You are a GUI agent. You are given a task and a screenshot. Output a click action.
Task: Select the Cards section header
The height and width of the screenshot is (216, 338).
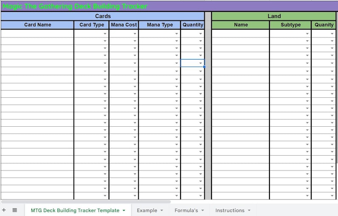tap(103, 16)
